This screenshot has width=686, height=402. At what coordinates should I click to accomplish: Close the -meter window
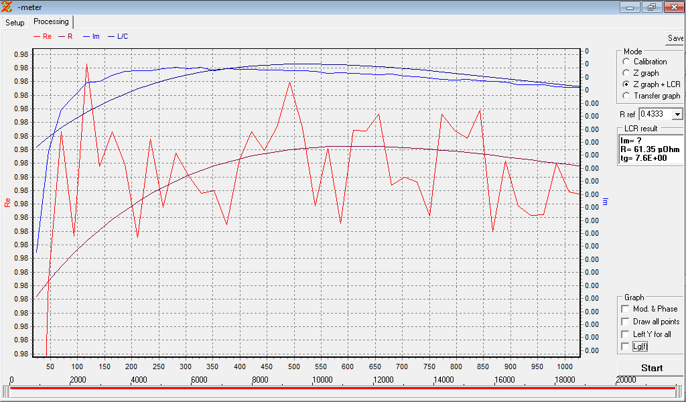674,7
